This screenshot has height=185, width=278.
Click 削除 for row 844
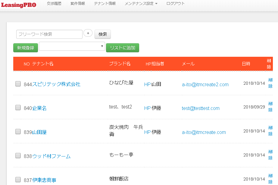[x=270, y=83]
